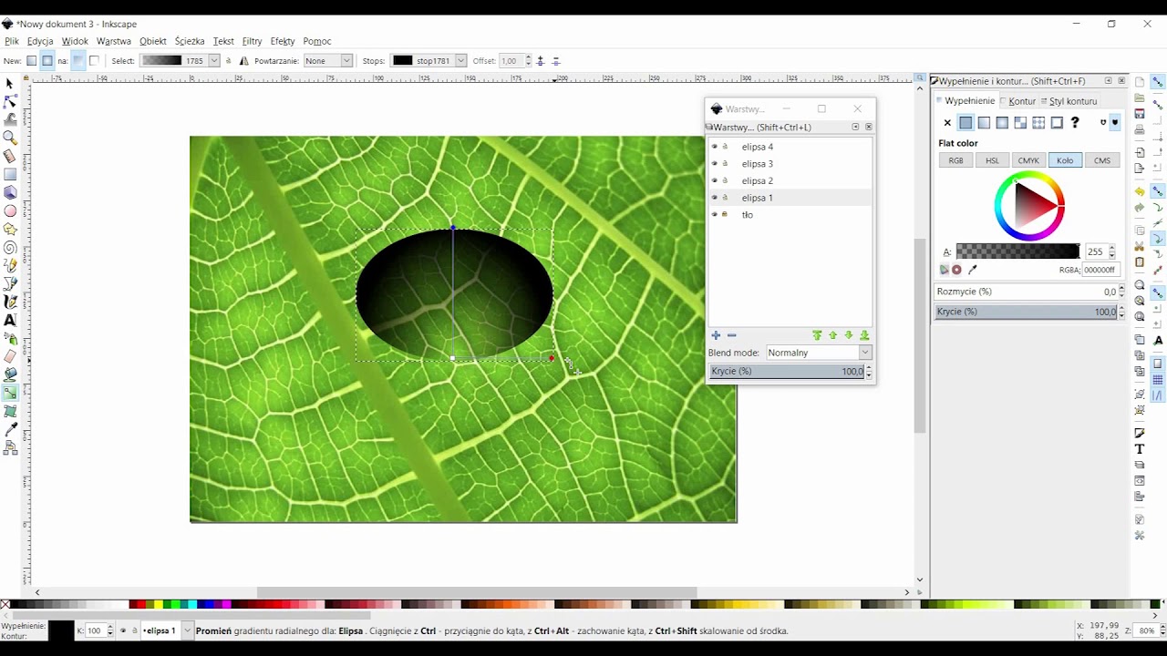Click the add layer plus icon
This screenshot has width=1167, height=656.
click(716, 335)
